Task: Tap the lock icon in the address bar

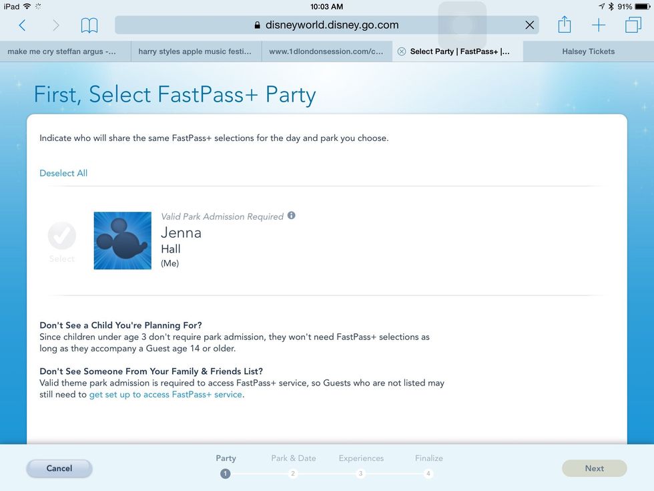Action: click(x=258, y=25)
